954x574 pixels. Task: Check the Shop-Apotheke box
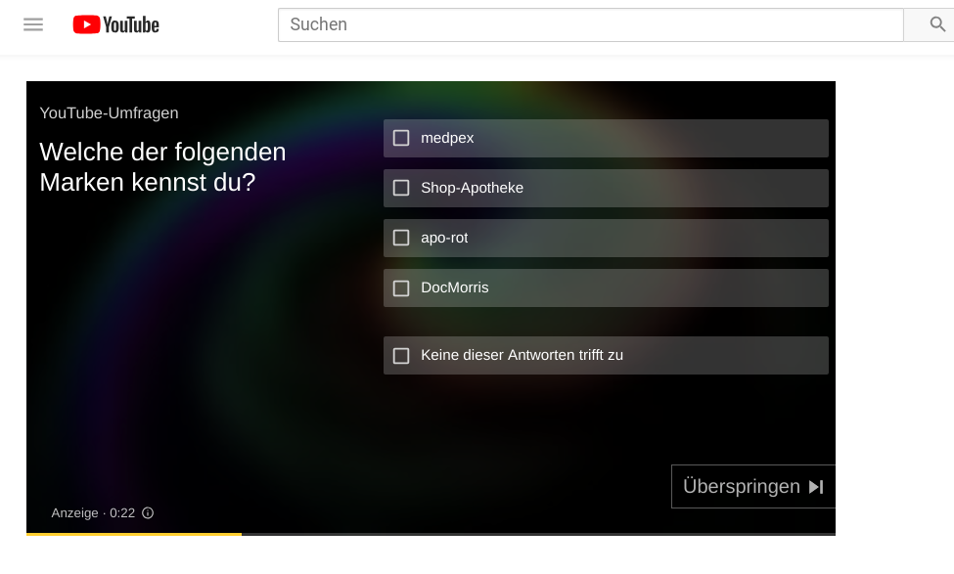401,188
